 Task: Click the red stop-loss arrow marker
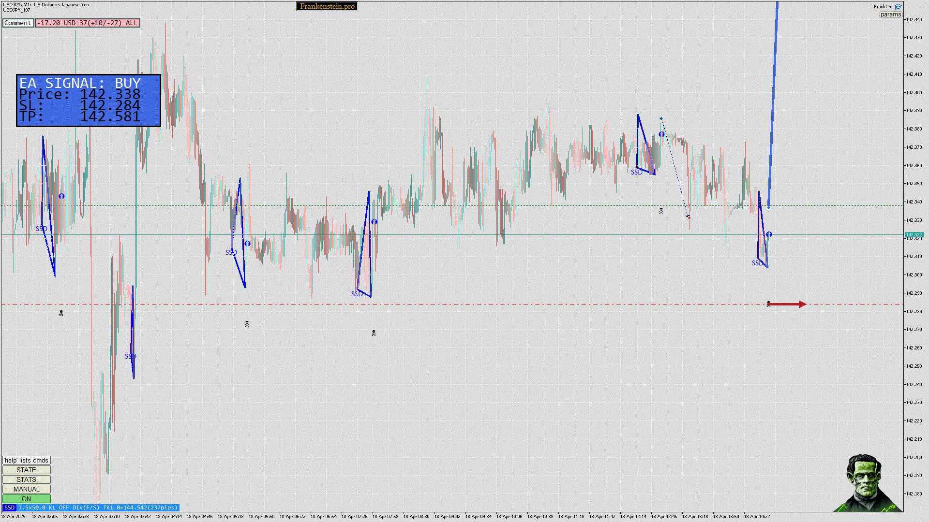coord(787,304)
